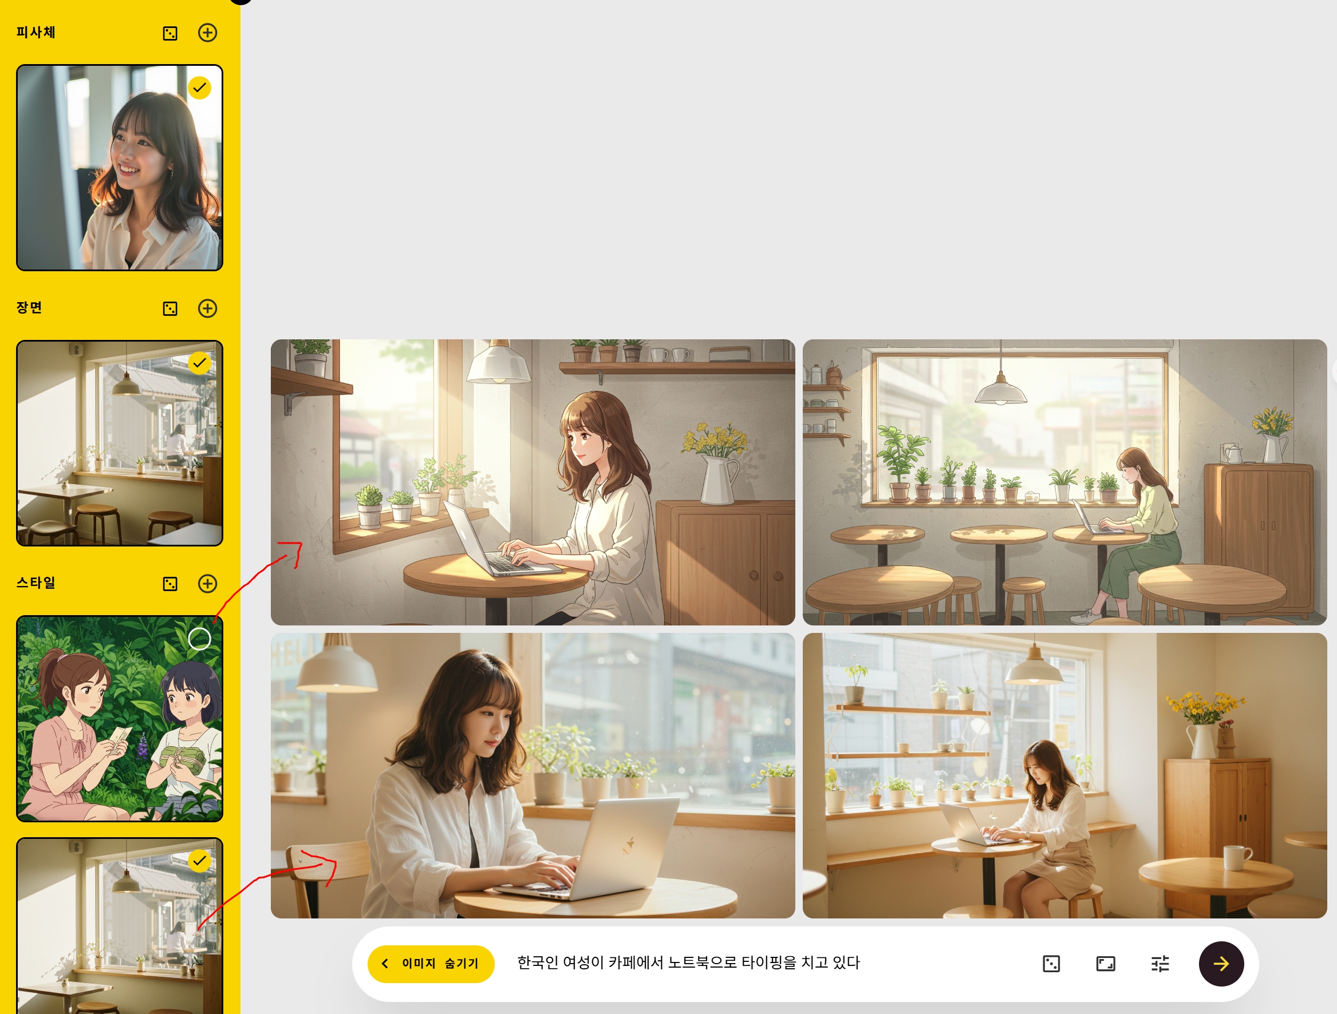Image resolution: width=1337 pixels, height=1014 pixels.
Task: Open the anime wide cafe window result
Action: point(1064,482)
